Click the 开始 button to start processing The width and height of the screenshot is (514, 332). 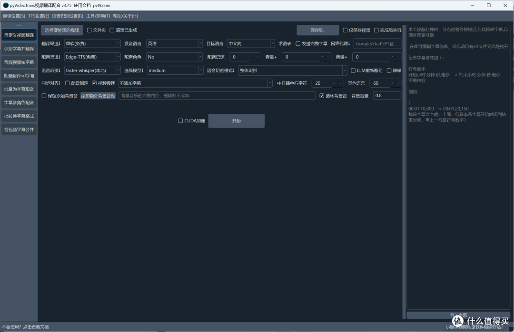coord(237,121)
